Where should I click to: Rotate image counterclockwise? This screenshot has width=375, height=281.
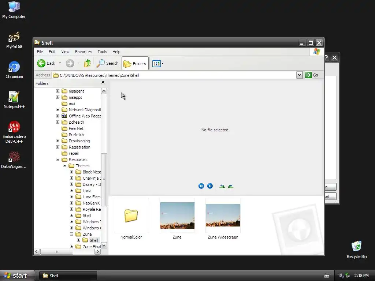(230, 186)
